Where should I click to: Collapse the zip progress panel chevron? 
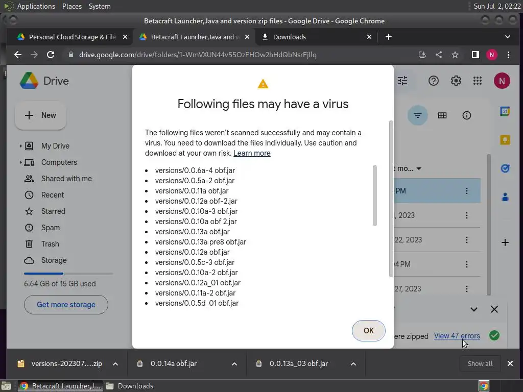coord(473,309)
